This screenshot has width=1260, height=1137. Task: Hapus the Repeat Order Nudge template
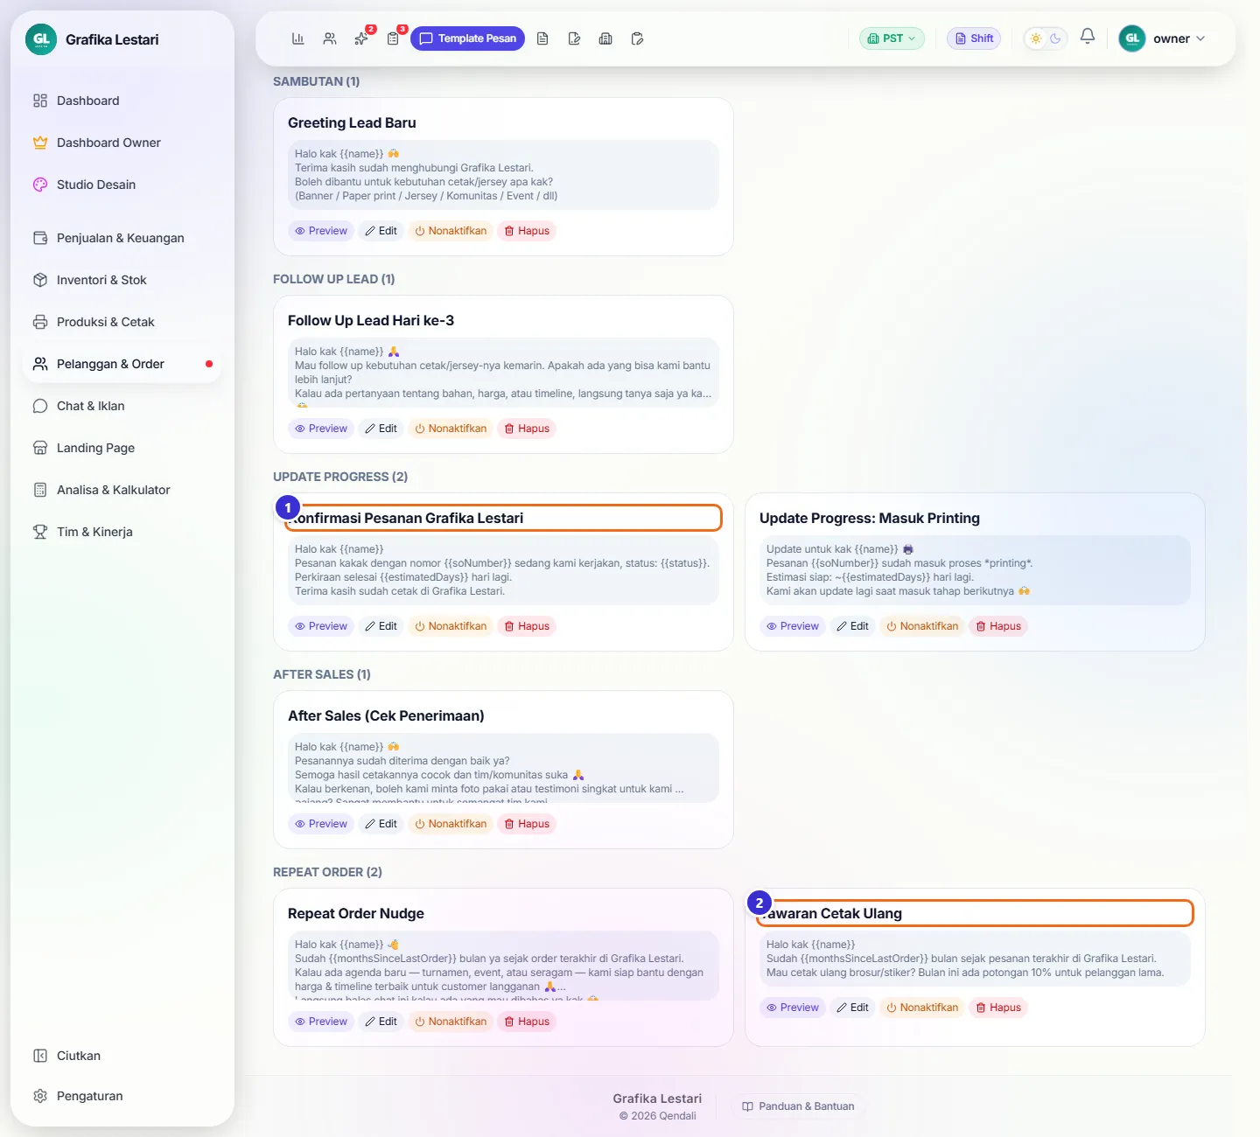(527, 1022)
